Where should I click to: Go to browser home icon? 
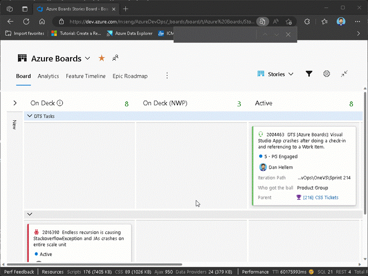click(42, 21)
